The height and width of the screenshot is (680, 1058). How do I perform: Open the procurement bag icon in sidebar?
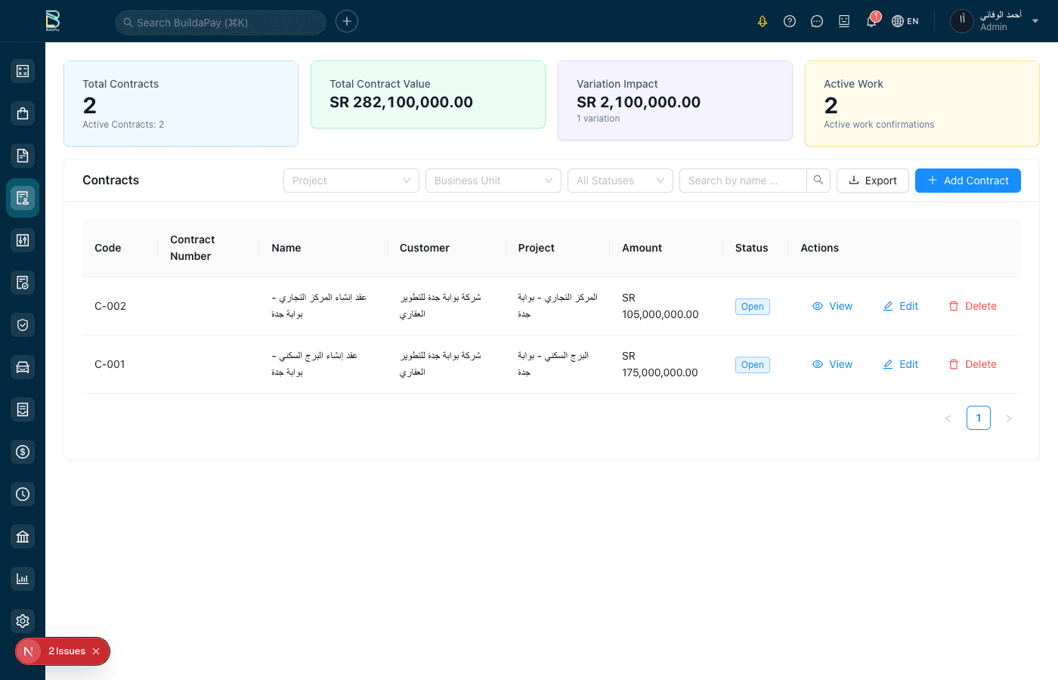point(22,113)
